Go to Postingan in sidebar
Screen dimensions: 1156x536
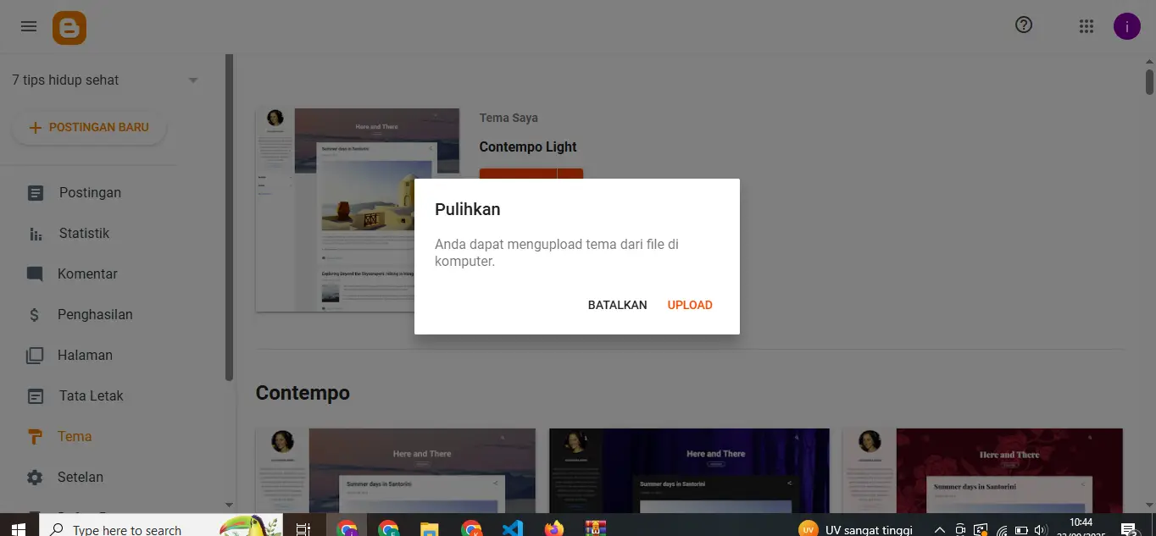point(90,193)
